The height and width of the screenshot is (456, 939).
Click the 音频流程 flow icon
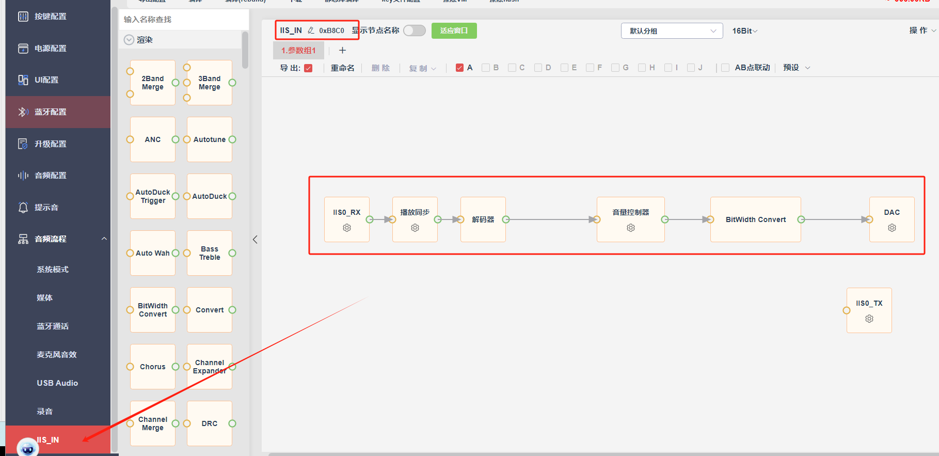click(23, 239)
